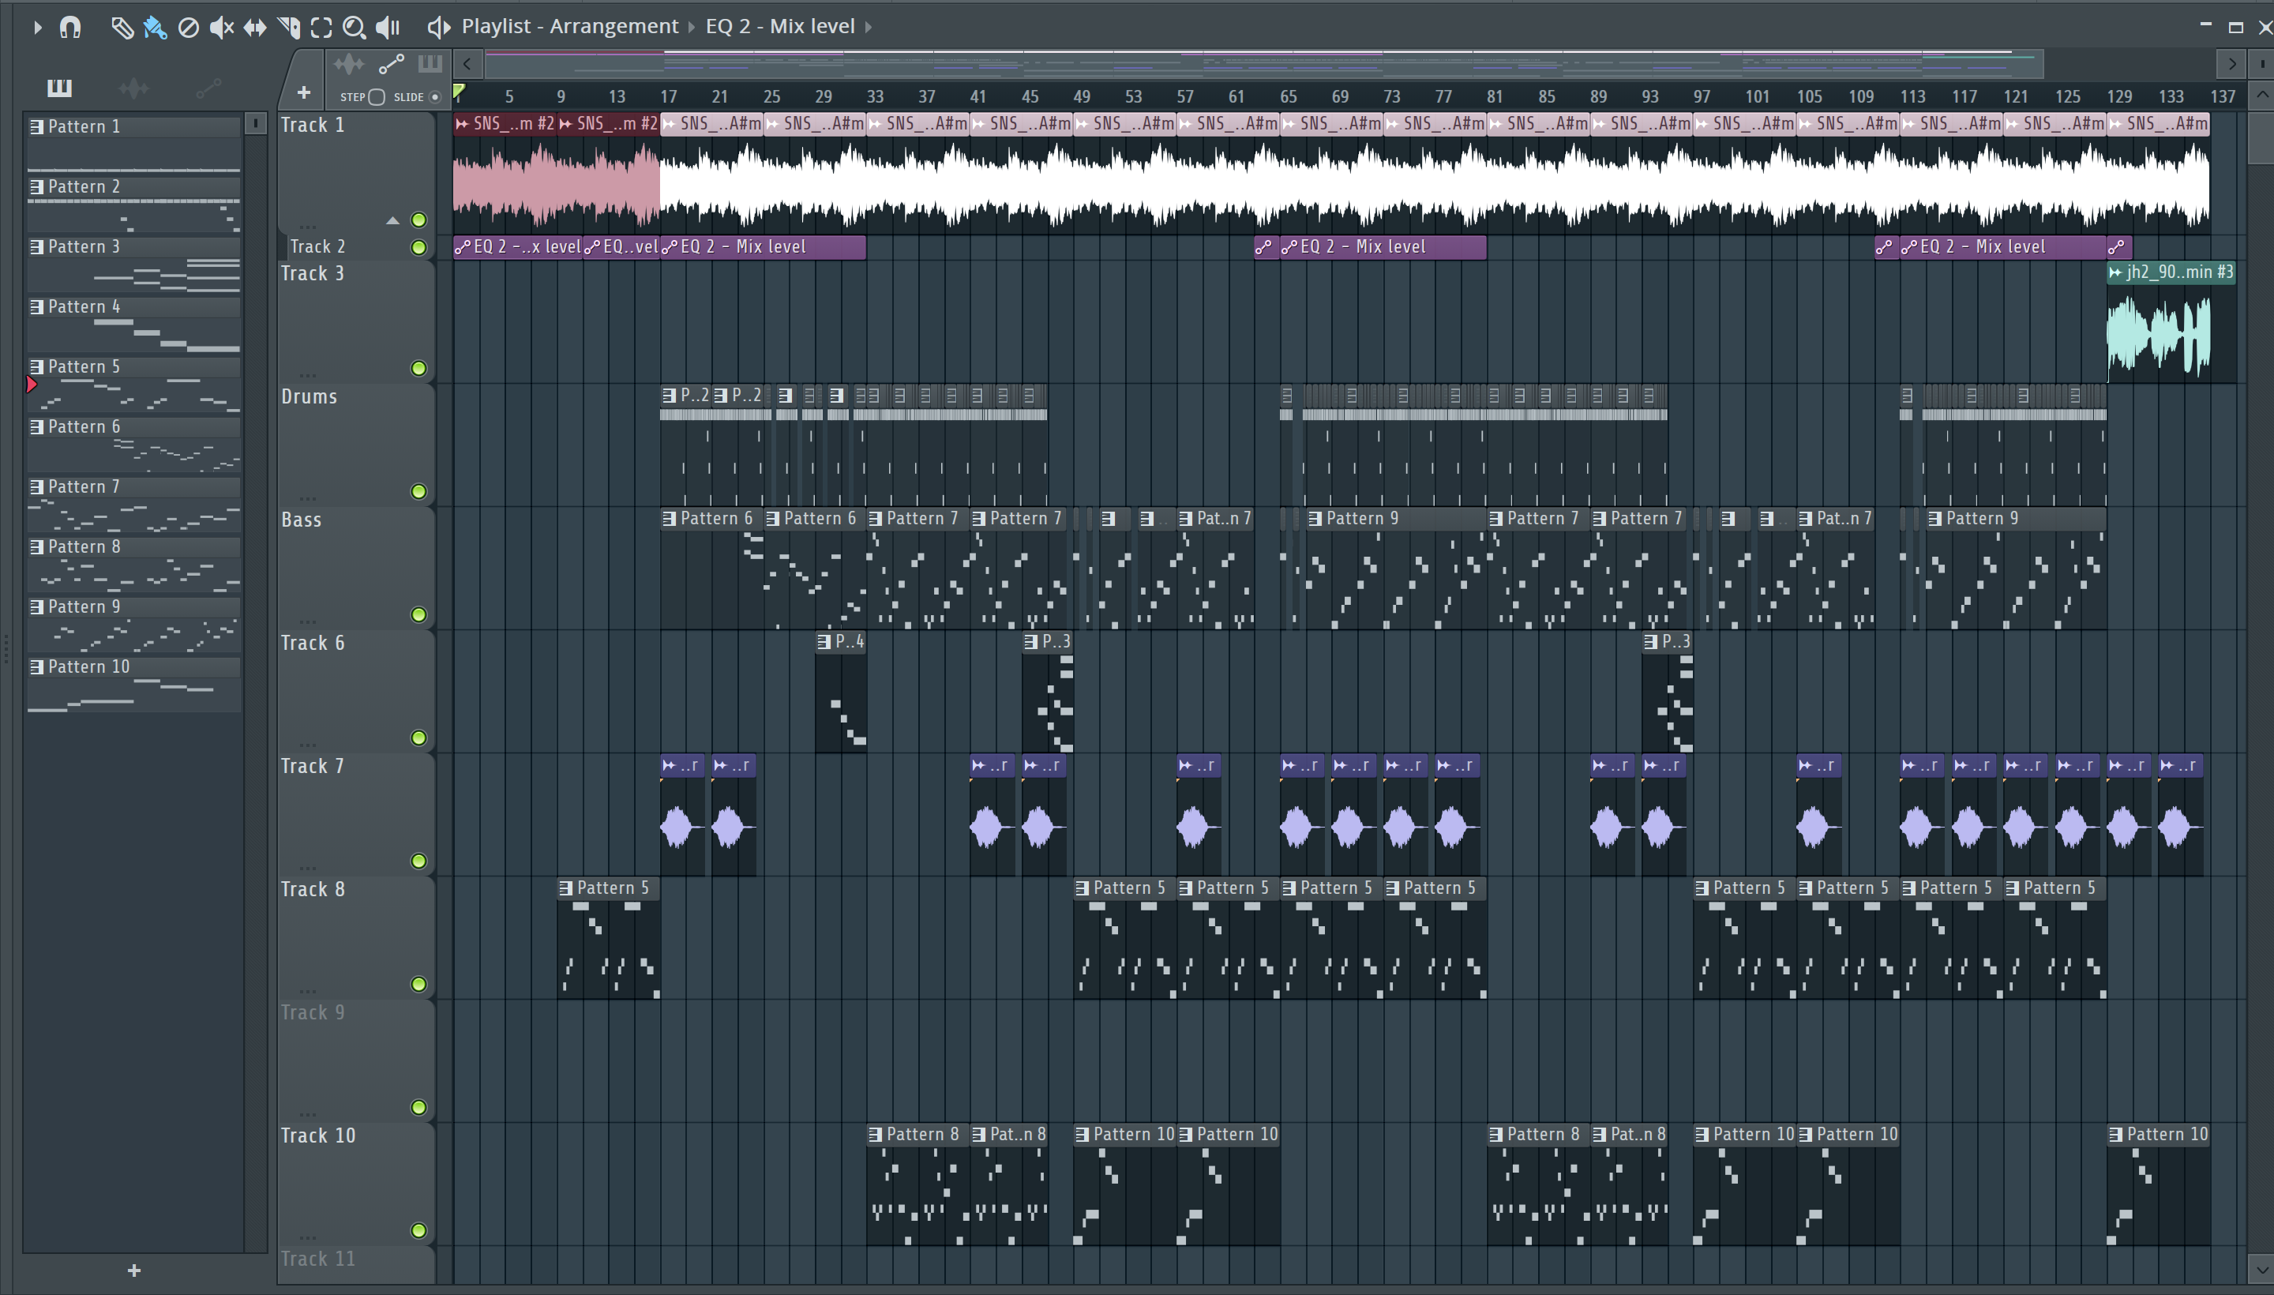Show pattern clips in the picker panel

tap(59, 87)
